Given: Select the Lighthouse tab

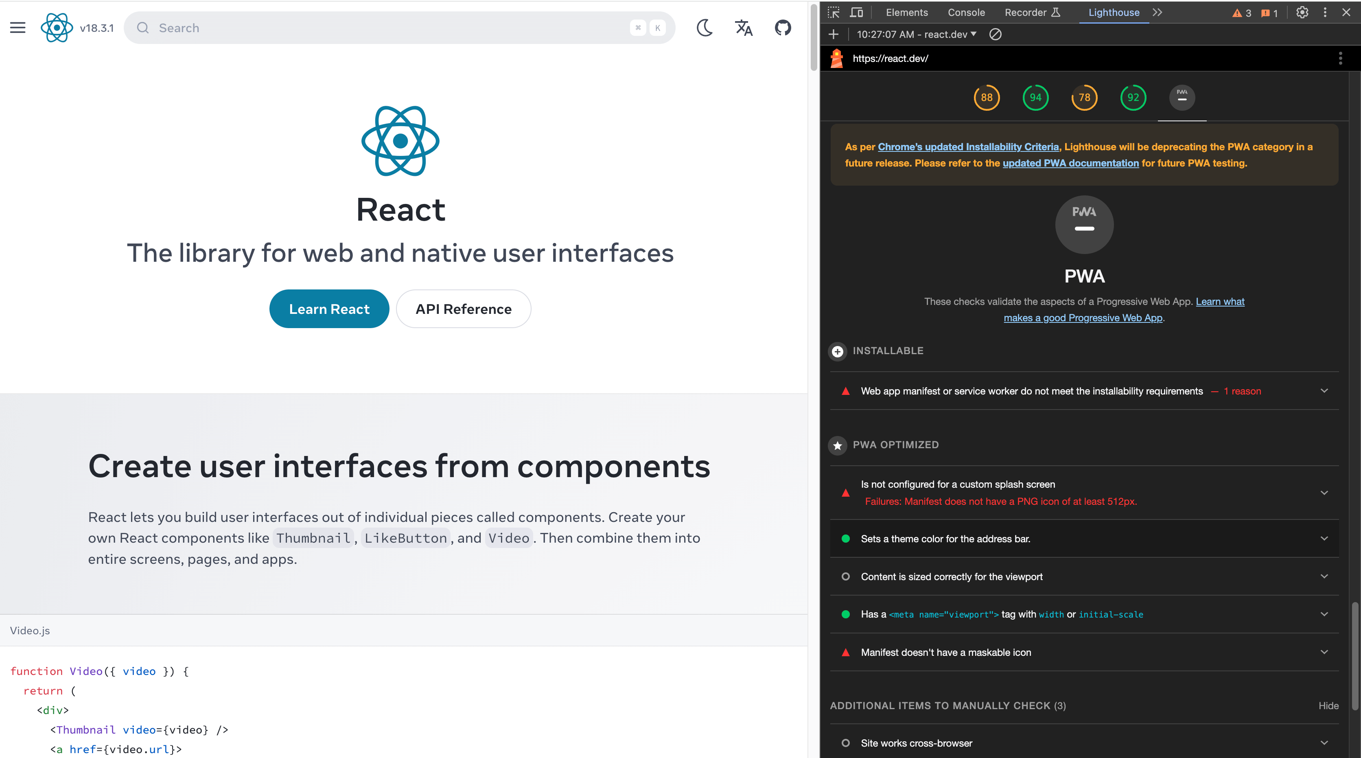Looking at the screenshot, I should (1114, 13).
